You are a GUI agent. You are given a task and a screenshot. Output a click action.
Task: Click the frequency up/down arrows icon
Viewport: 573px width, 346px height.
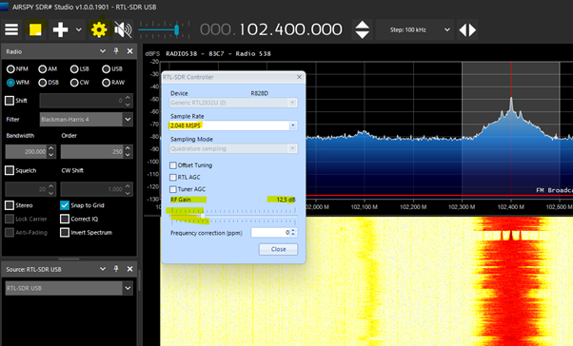[x=362, y=29]
